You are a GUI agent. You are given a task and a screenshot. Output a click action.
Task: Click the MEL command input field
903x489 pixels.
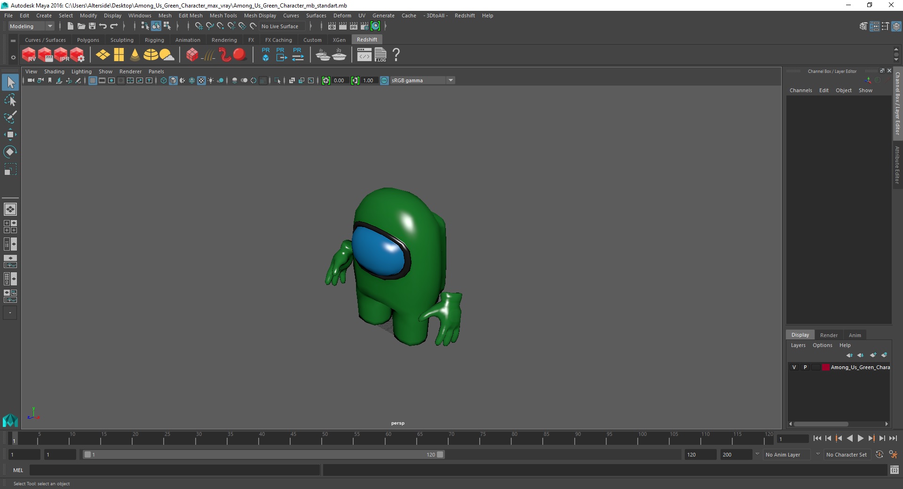click(x=174, y=470)
